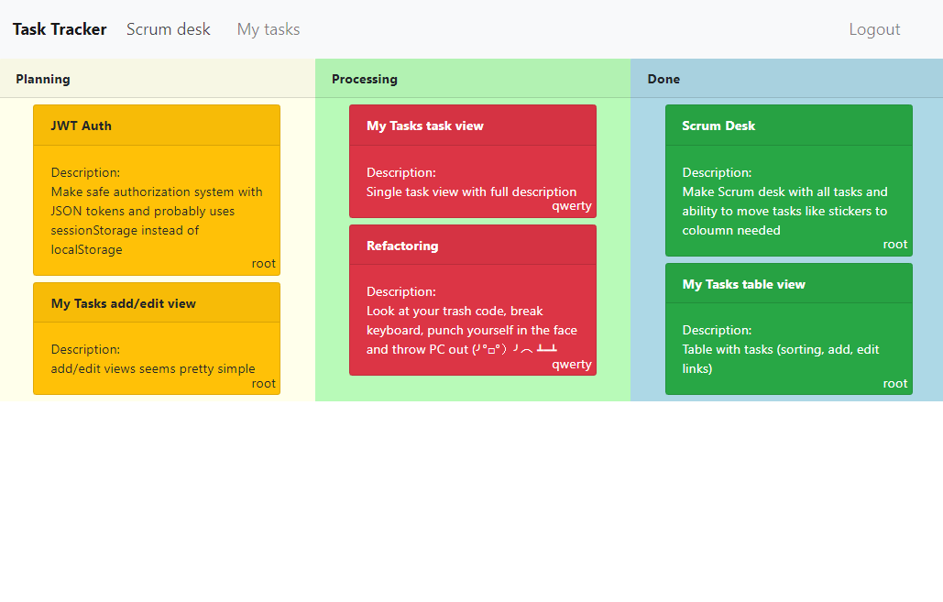
Task: Click the 'Description:' label in Refactoring card
Action: tap(401, 291)
